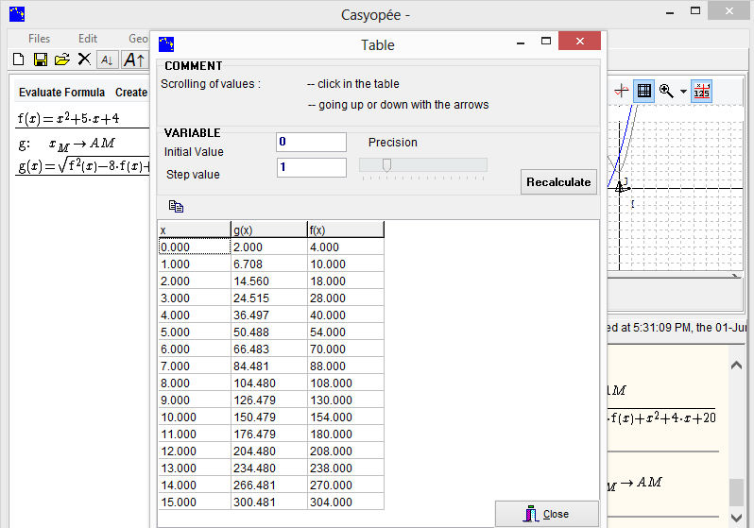Viewport: 754px width, 528px height.
Task: Click the Table dialog title bar icon
Action: 166,44
